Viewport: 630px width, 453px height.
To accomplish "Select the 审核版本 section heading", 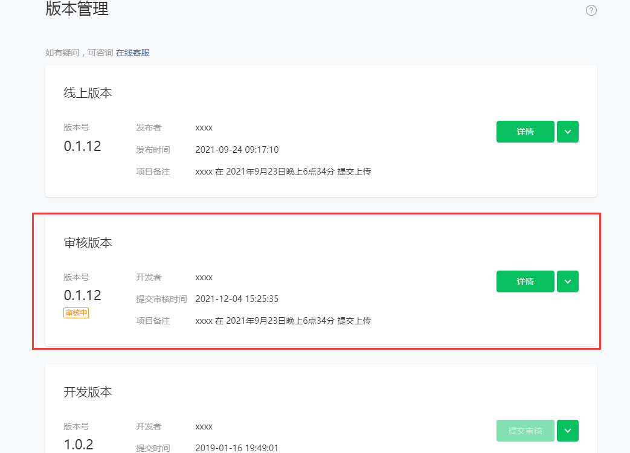I will pos(88,243).
